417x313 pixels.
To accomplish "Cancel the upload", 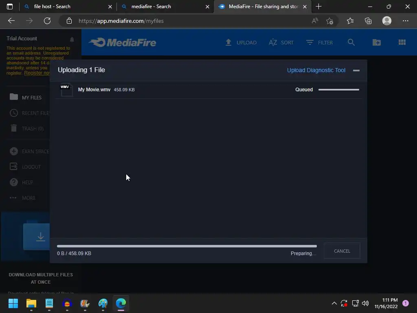I will (x=342, y=251).
